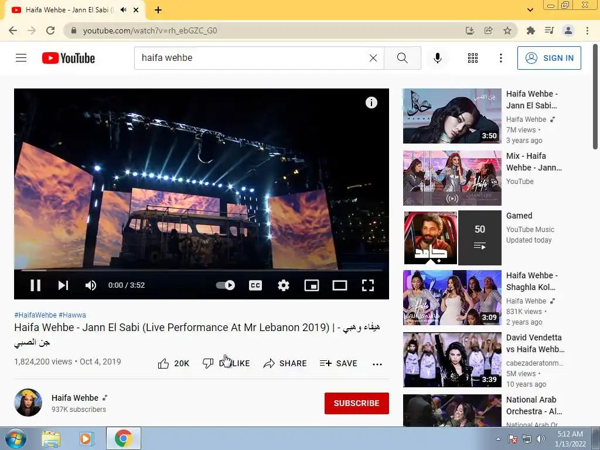Open the #Hawwa hashtag
Screen dimensions: 600x450
[x=72, y=315]
